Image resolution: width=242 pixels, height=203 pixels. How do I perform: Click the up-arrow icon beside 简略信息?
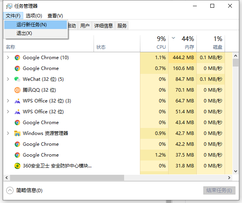10,190
